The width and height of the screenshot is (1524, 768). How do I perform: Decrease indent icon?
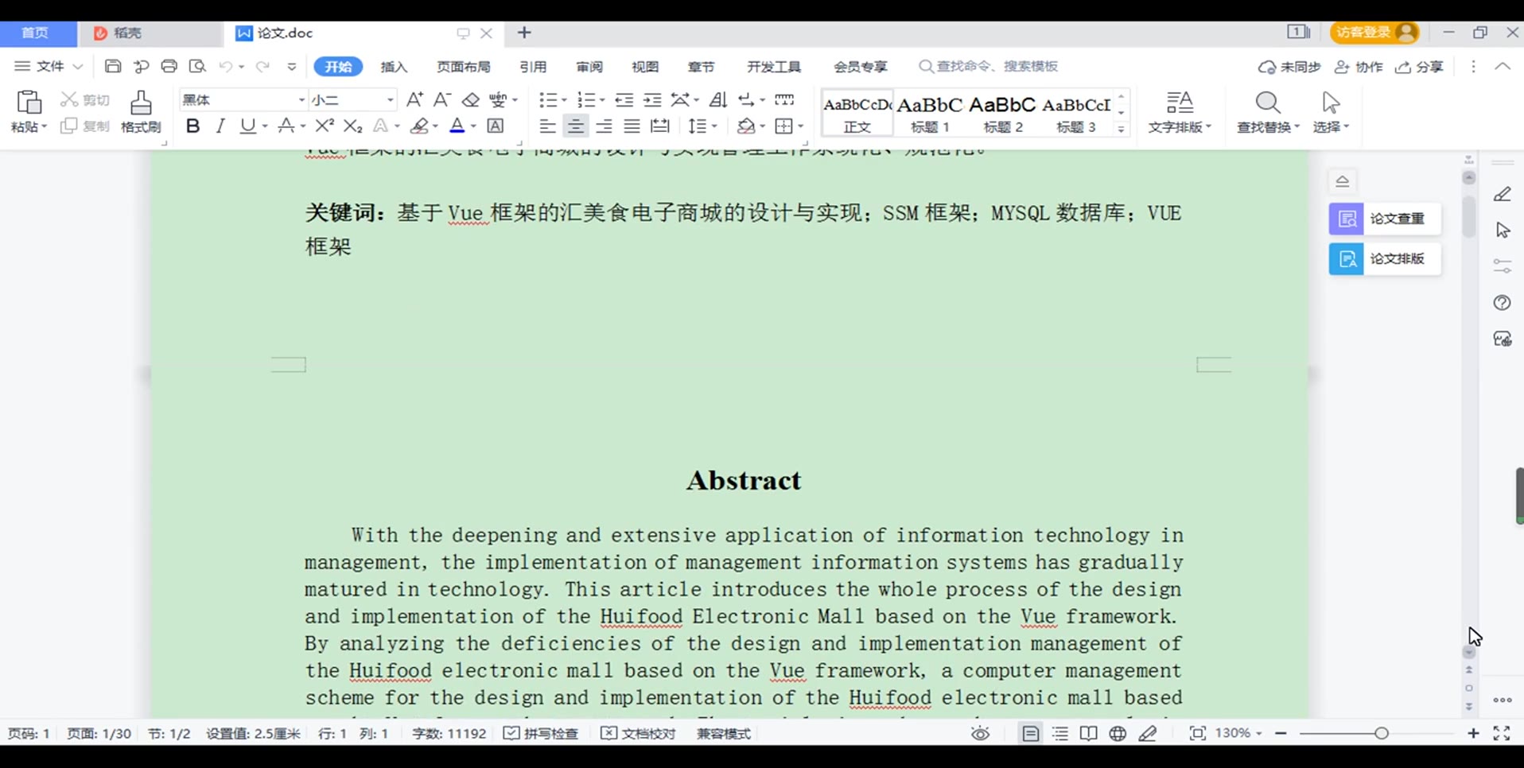624,99
